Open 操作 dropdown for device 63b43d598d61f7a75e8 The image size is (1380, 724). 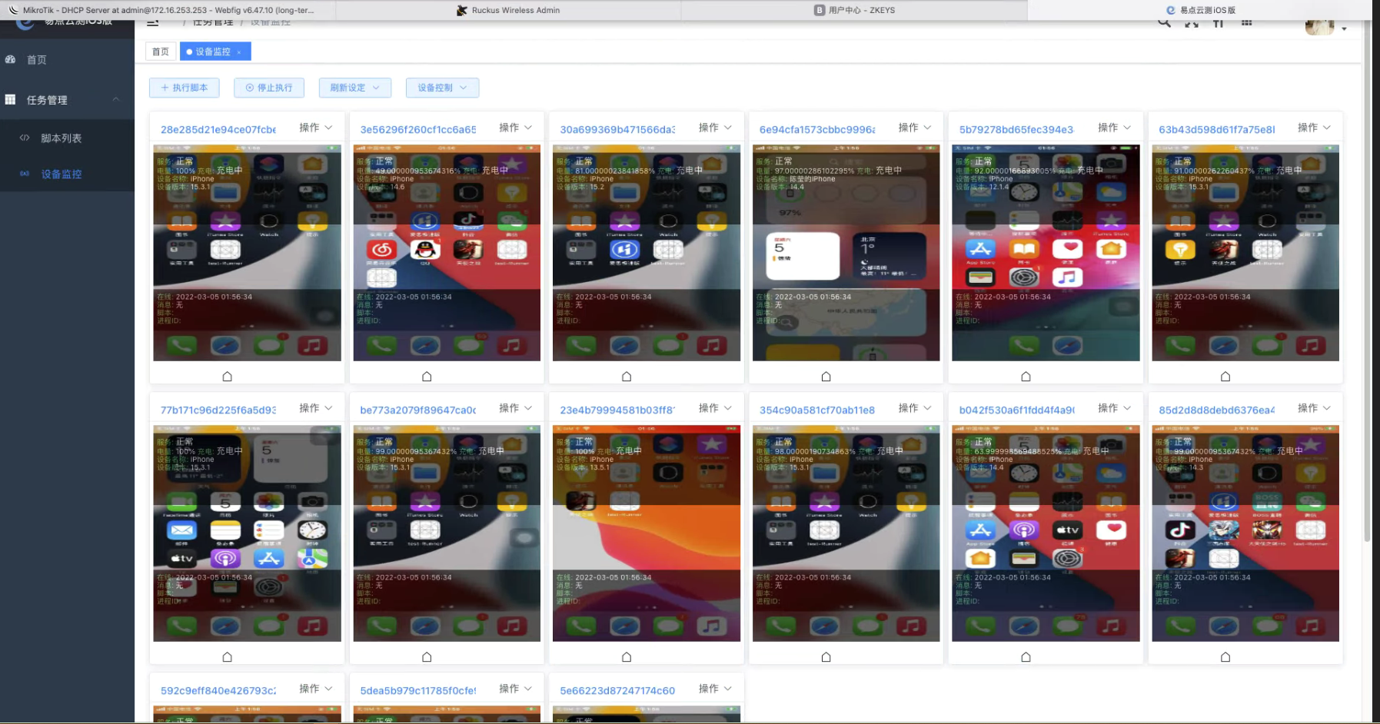(1315, 128)
